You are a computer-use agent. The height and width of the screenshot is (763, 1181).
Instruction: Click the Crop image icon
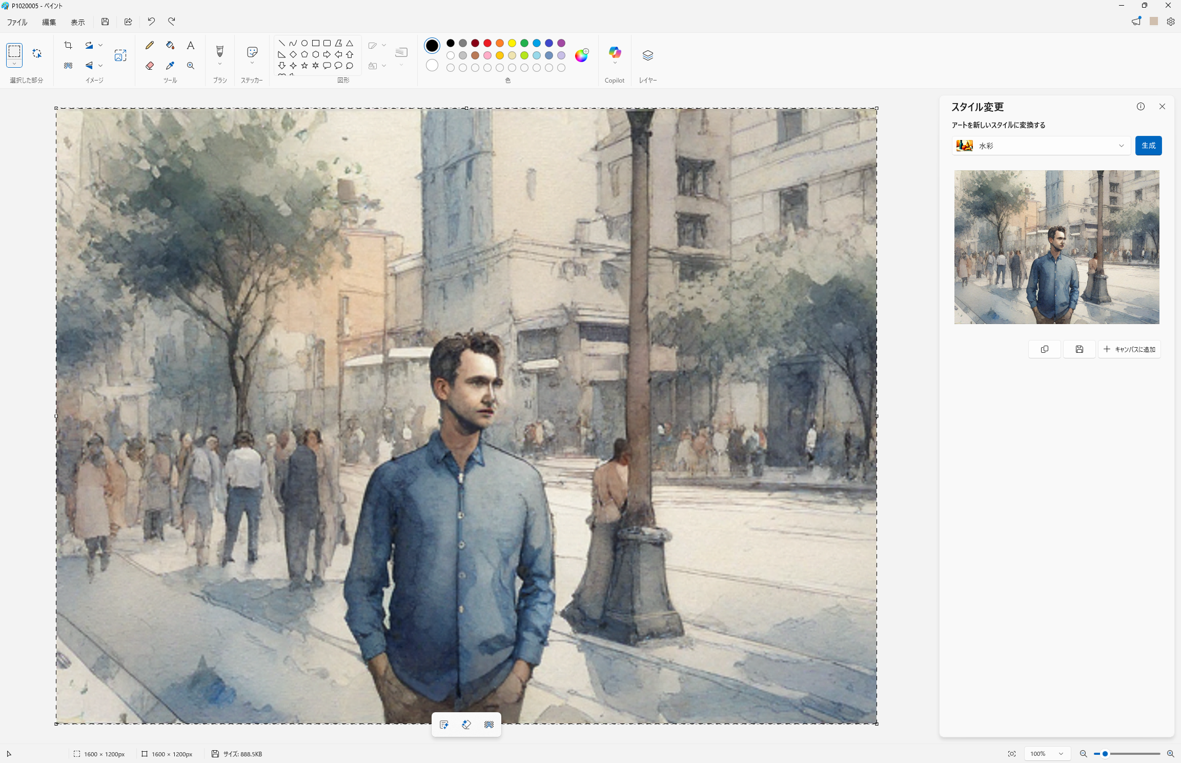point(68,46)
